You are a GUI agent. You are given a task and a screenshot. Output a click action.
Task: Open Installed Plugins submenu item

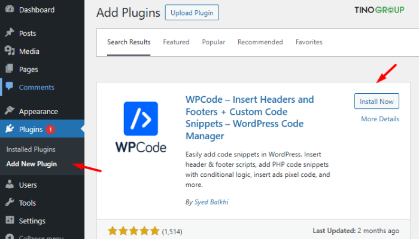(31, 149)
